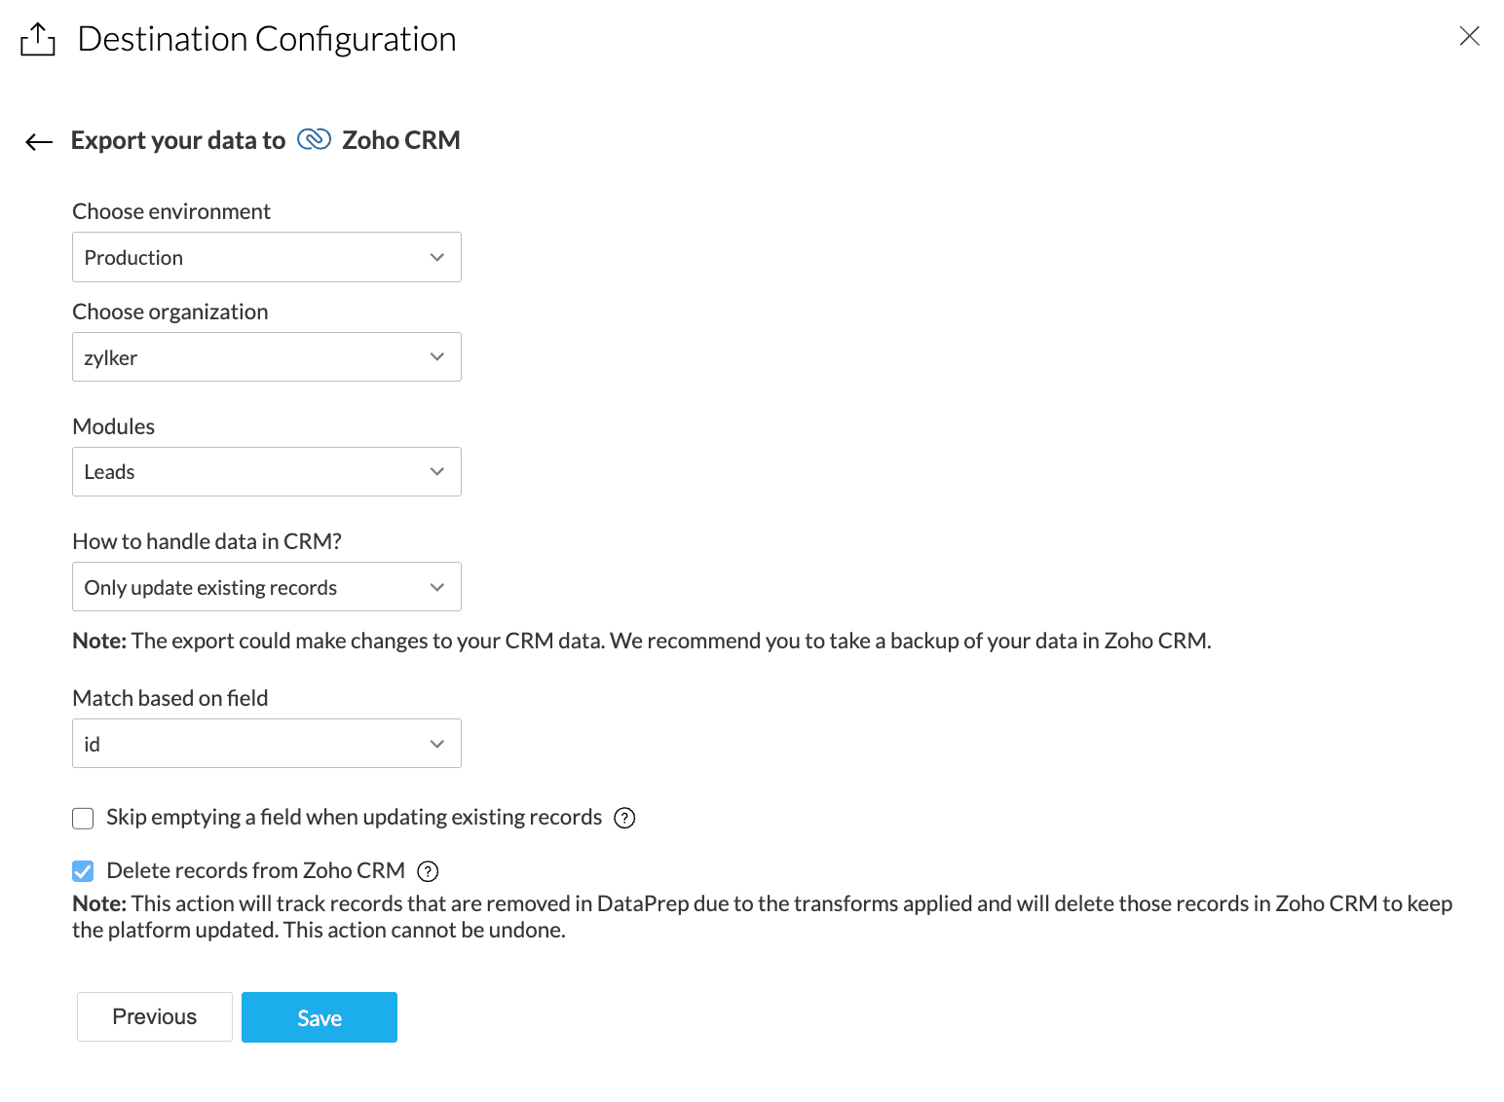Screen dimensions: 1504x1102
Task: Click the Delete records from Zoho CRM label
Action: pyautogui.click(x=255, y=871)
